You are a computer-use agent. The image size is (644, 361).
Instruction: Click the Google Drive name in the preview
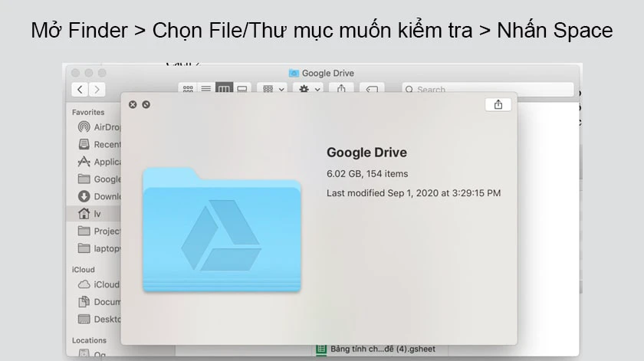[x=366, y=153]
